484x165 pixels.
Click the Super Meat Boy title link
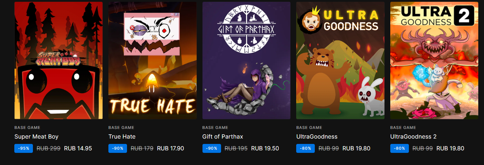pos(36,136)
